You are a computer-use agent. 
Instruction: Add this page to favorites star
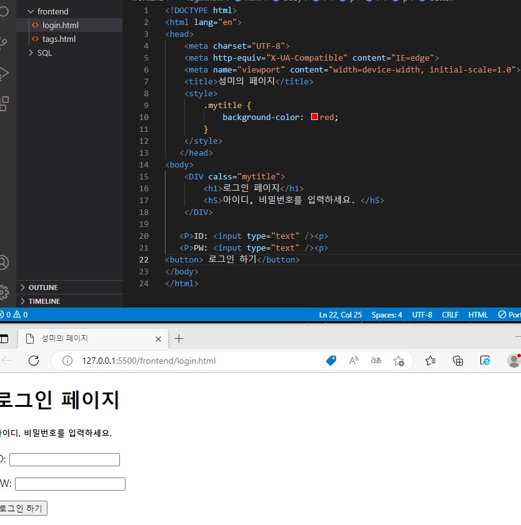[x=399, y=361]
